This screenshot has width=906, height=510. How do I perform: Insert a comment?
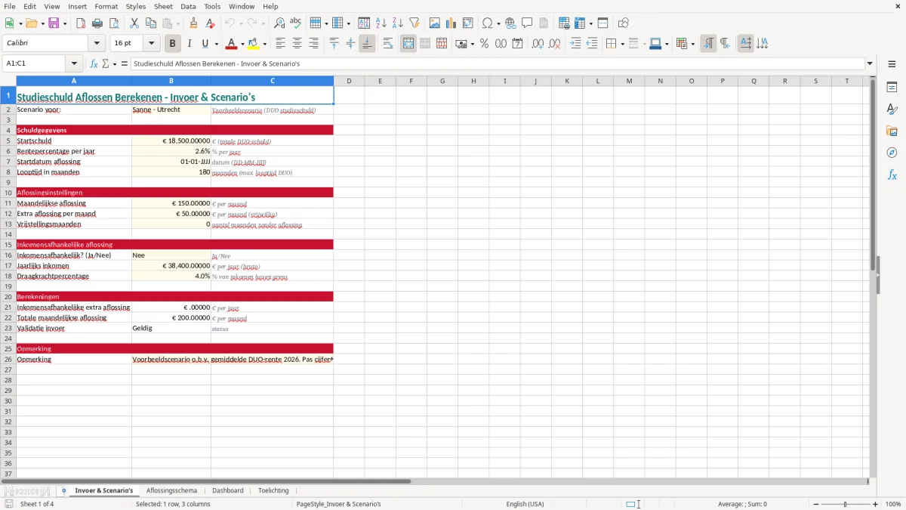[528, 23]
